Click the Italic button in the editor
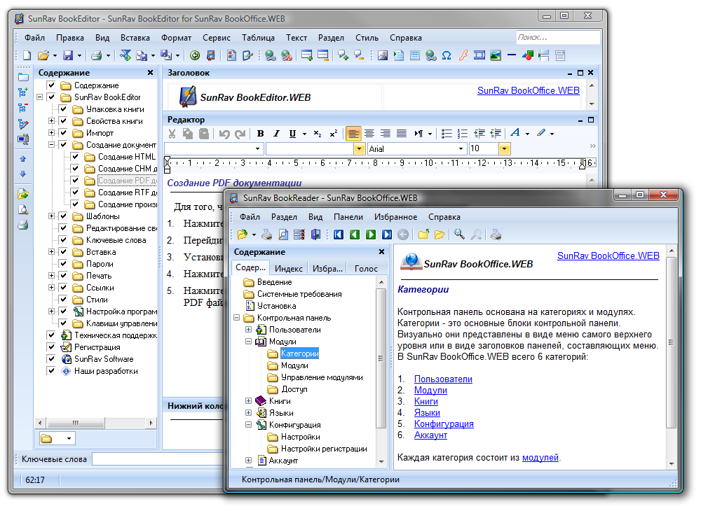The width and height of the screenshot is (701, 511). coord(276,134)
